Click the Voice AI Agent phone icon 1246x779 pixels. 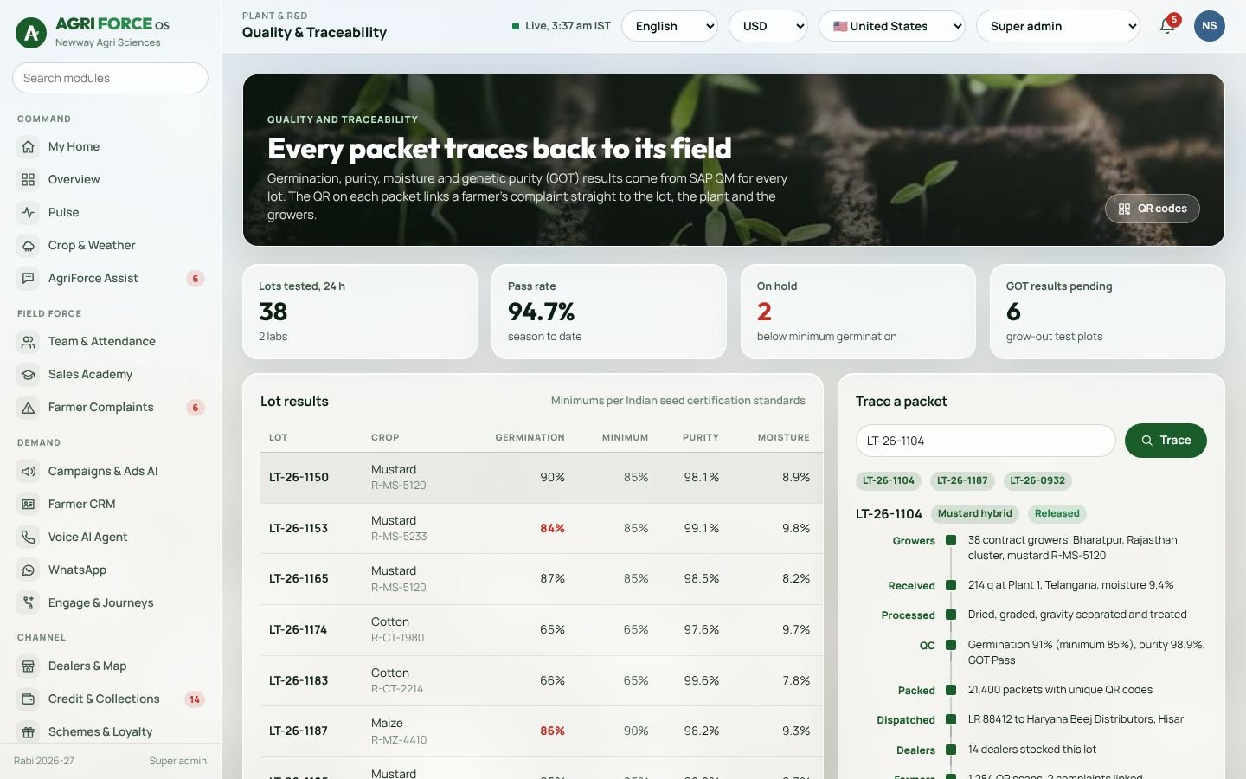[29, 538]
